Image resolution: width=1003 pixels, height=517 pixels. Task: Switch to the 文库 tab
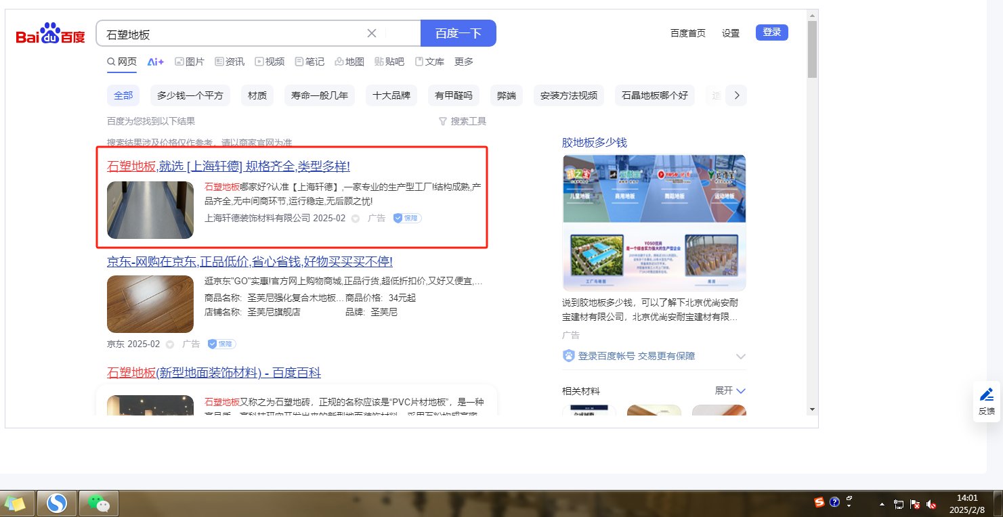point(429,62)
